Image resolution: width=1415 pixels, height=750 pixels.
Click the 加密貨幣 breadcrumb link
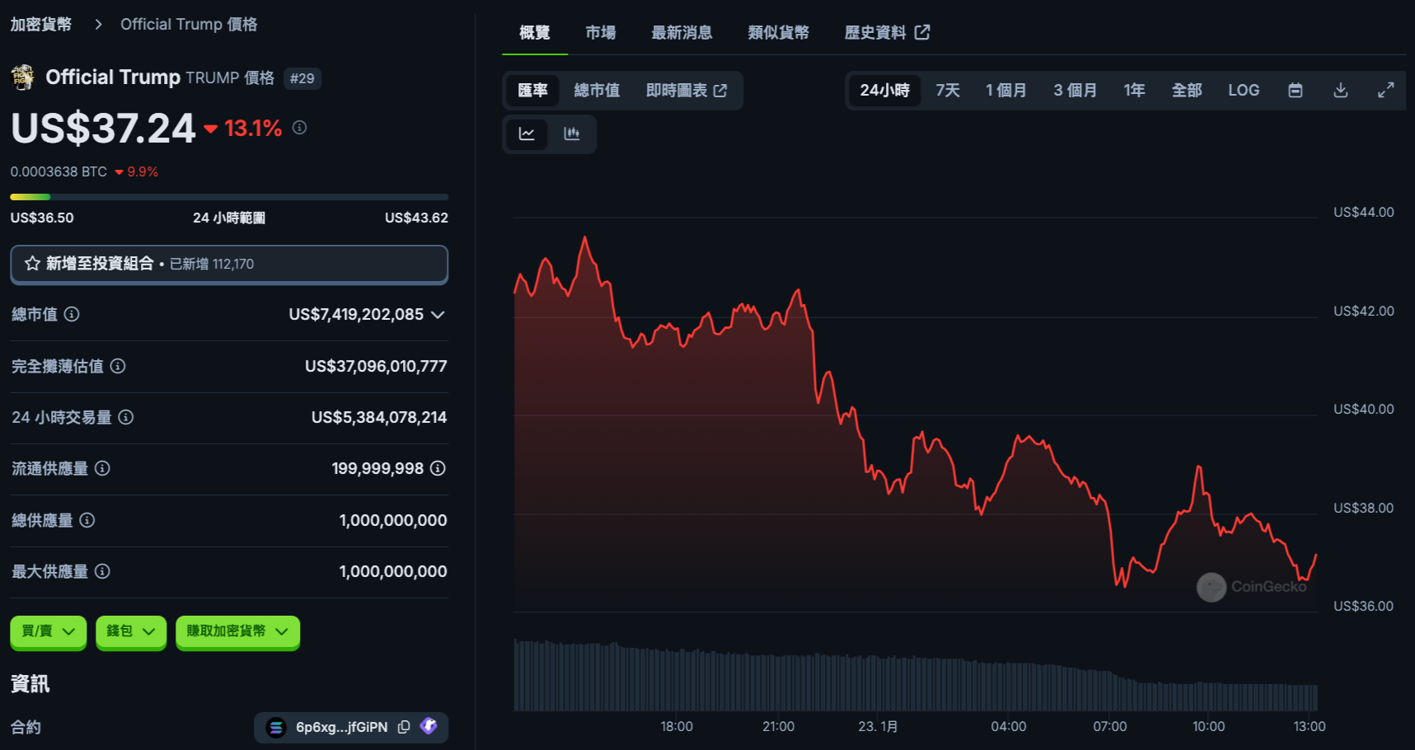pyautogui.click(x=40, y=24)
